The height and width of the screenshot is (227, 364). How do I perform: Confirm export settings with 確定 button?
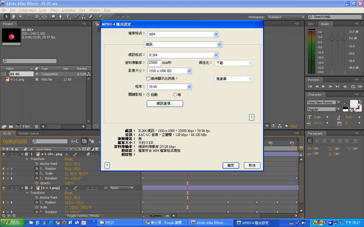(x=231, y=165)
